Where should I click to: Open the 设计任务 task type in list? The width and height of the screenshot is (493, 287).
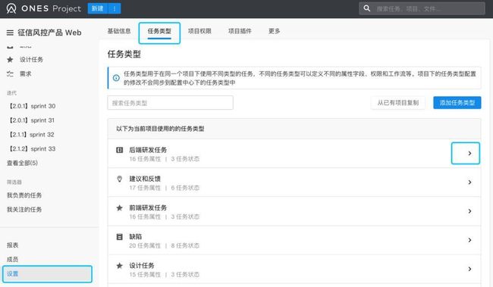[x=294, y=269]
